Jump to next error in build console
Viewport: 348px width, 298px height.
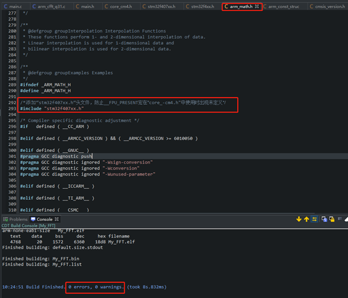coord(299,219)
